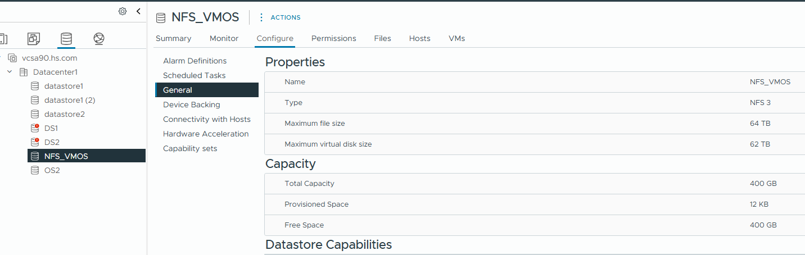Select Hardware Acceleration option

[x=206, y=134]
